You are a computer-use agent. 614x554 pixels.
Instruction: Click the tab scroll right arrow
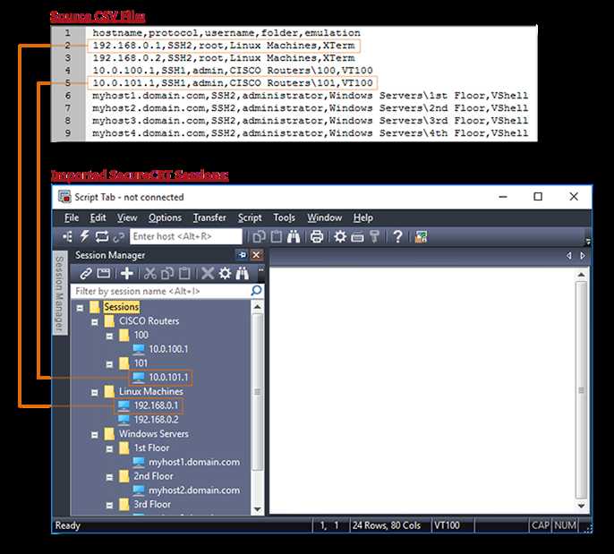click(x=583, y=256)
